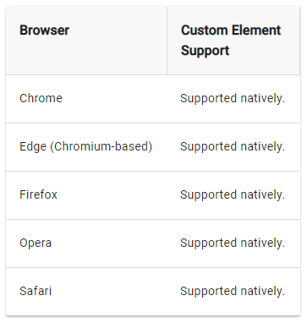Select the Edge (Chromium-based) cell

coord(85,146)
